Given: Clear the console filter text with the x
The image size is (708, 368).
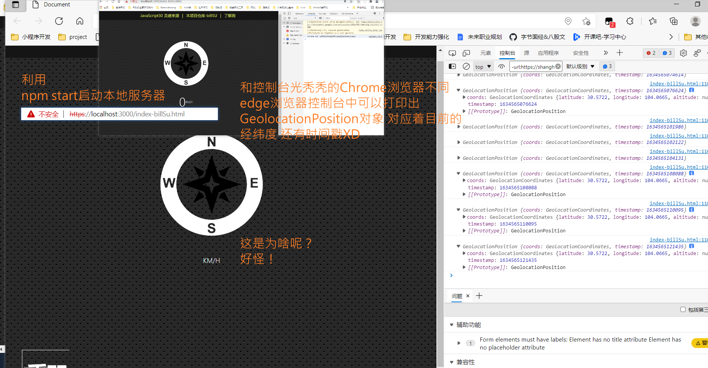Looking at the screenshot, I should pyautogui.click(x=558, y=66).
